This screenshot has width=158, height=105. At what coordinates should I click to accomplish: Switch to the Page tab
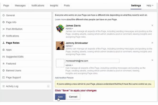[6, 6]
